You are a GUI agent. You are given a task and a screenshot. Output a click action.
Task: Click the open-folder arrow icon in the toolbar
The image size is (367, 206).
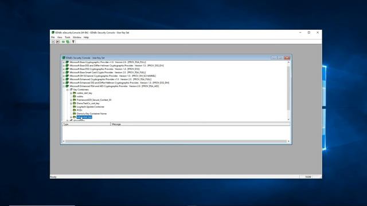[57, 42]
